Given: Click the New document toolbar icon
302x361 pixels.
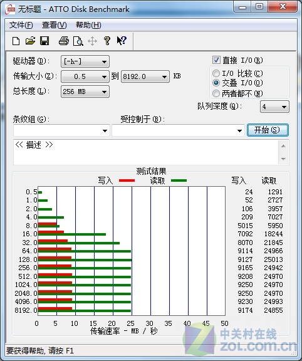Looking at the screenshot, I should pyautogui.click(x=16, y=41).
